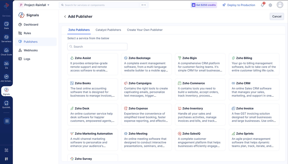Click the Zoho SalesIQ card icon
The width and height of the screenshot is (288, 164).
[180, 133]
